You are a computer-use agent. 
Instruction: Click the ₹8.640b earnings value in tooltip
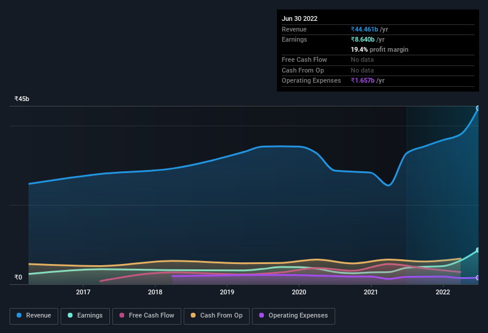(363, 39)
